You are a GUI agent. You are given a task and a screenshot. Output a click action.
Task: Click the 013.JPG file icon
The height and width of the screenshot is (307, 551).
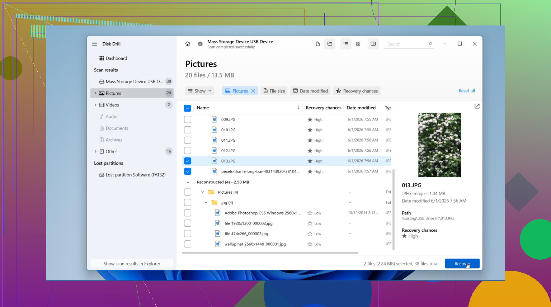click(214, 161)
